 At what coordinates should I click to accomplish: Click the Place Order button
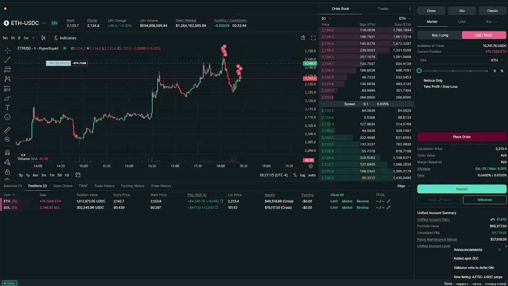point(462,137)
